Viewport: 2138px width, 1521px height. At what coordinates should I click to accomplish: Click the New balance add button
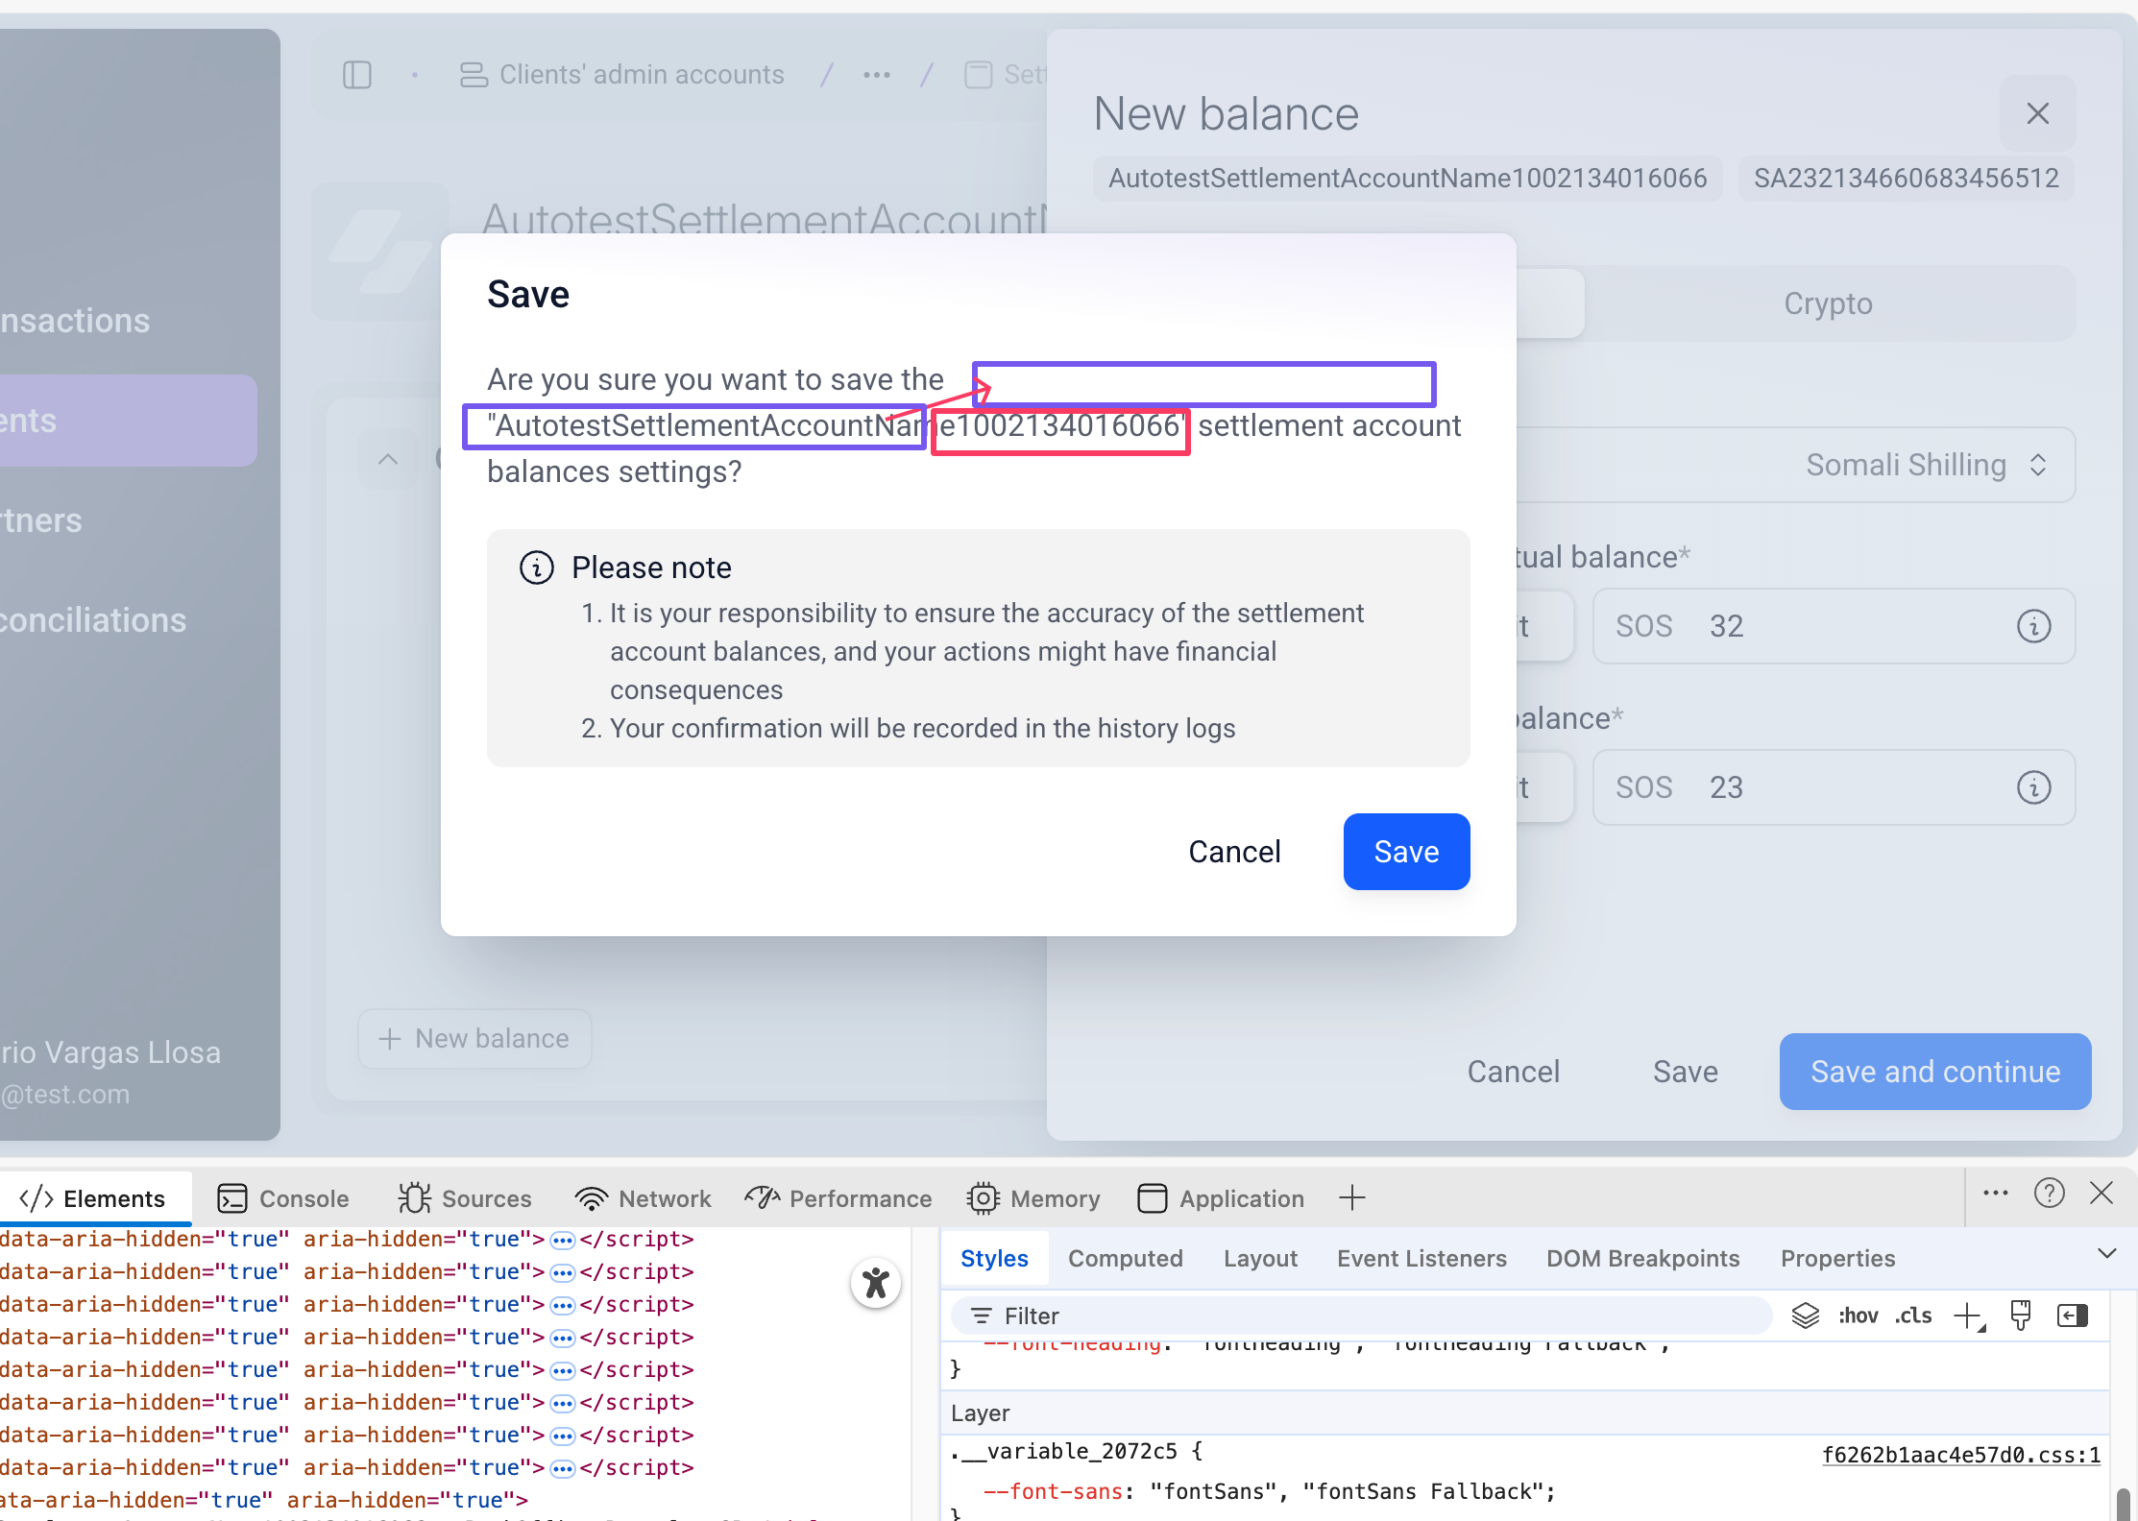pos(474,1038)
